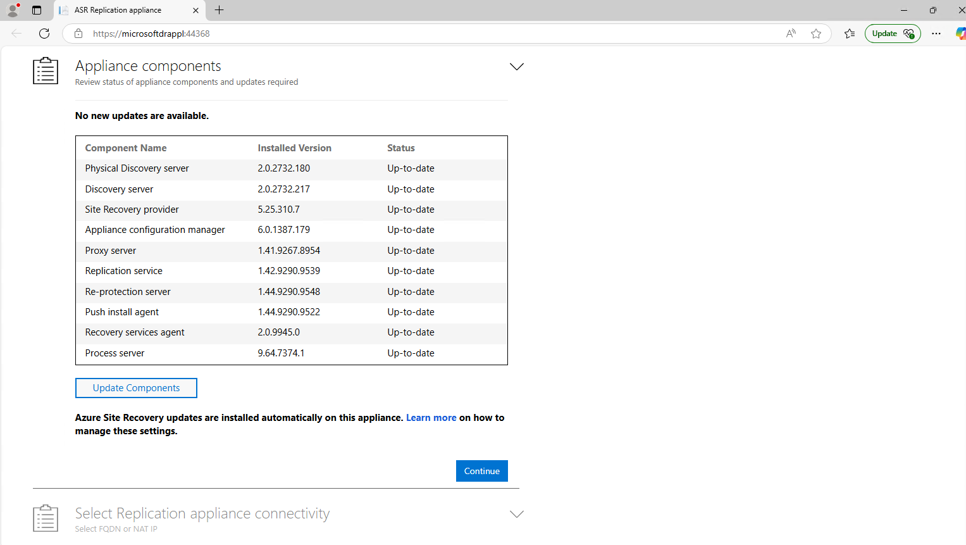The height and width of the screenshot is (545, 966).
Task: Expand Select Replication appliance connectivity section
Action: [517, 514]
